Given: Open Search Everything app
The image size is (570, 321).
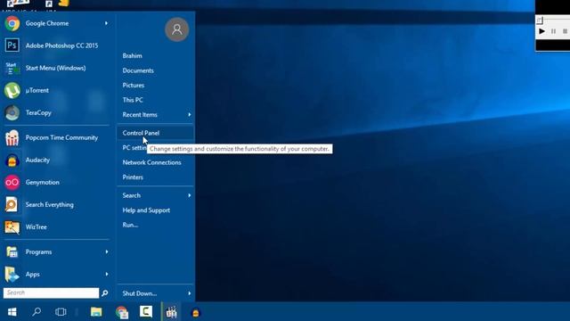Looking at the screenshot, I should [x=56, y=204].
